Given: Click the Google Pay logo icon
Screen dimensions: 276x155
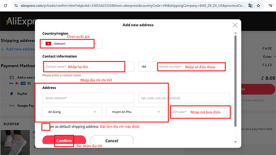Looking at the screenshot, I should coord(12,106).
